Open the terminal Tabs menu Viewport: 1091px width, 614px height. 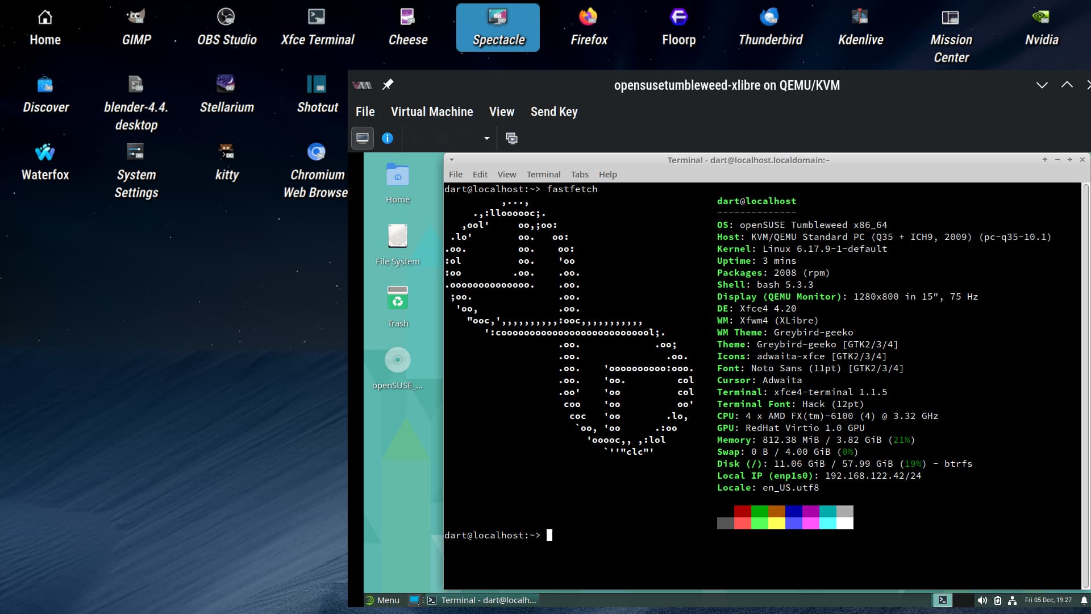[579, 175]
